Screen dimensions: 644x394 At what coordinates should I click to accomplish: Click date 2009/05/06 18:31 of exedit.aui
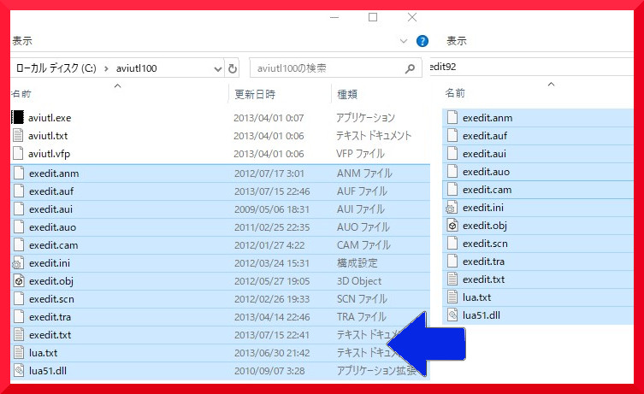(x=271, y=209)
